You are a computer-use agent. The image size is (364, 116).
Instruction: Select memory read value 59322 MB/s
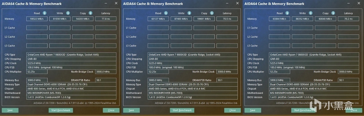coord(37,19)
